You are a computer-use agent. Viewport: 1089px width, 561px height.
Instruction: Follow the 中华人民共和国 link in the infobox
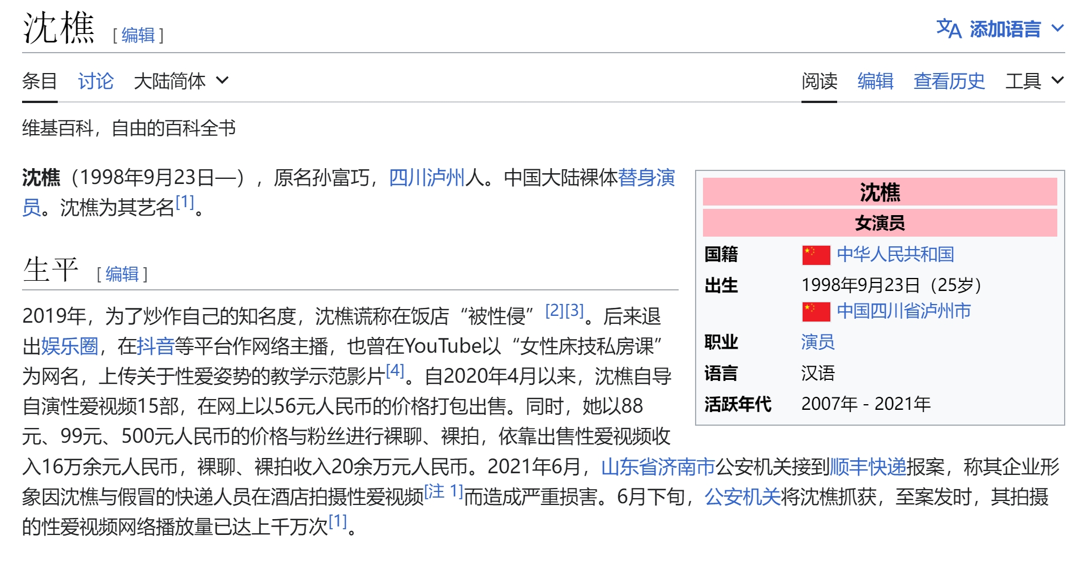895,254
